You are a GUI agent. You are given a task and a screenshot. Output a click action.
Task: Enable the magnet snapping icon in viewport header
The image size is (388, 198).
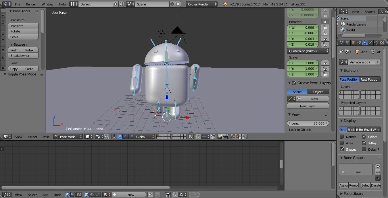(x=198, y=137)
